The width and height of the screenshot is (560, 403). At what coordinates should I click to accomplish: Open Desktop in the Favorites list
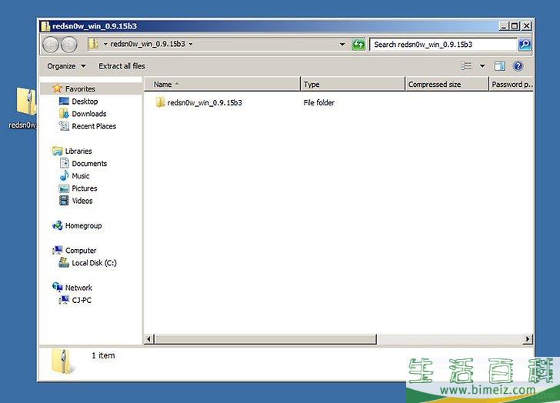pos(85,102)
